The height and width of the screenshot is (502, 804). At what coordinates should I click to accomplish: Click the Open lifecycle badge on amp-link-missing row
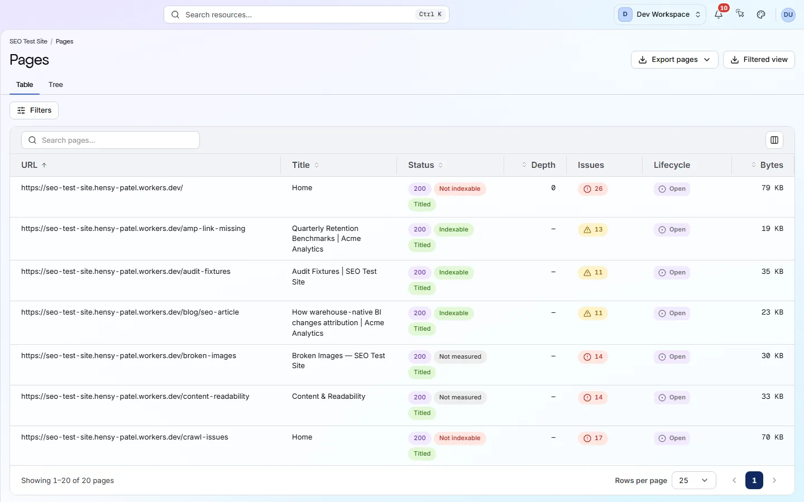(x=672, y=230)
